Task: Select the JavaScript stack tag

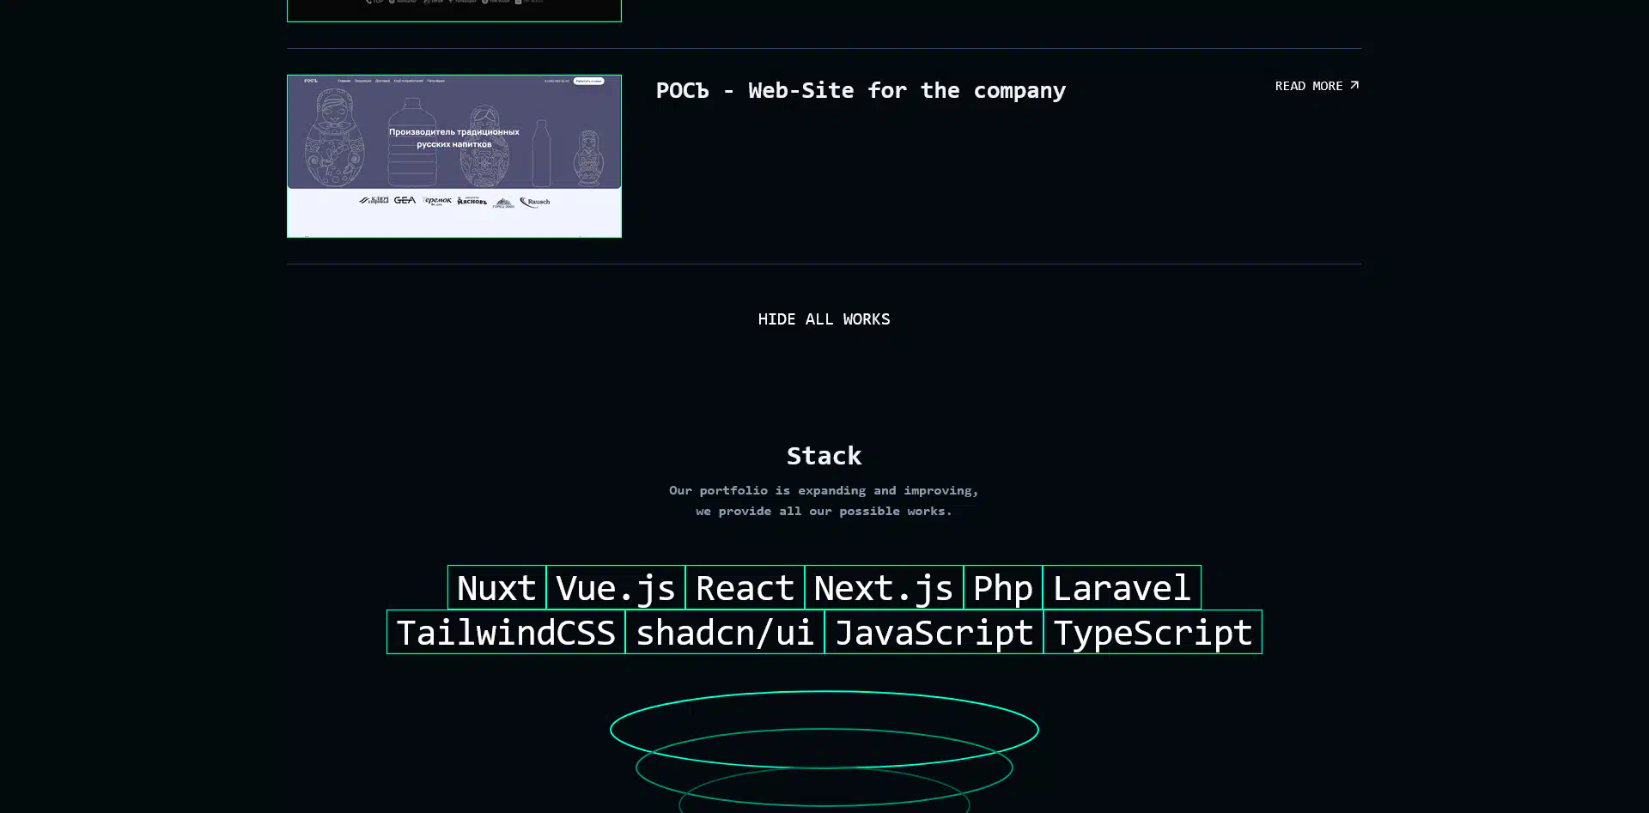Action: pos(934,632)
